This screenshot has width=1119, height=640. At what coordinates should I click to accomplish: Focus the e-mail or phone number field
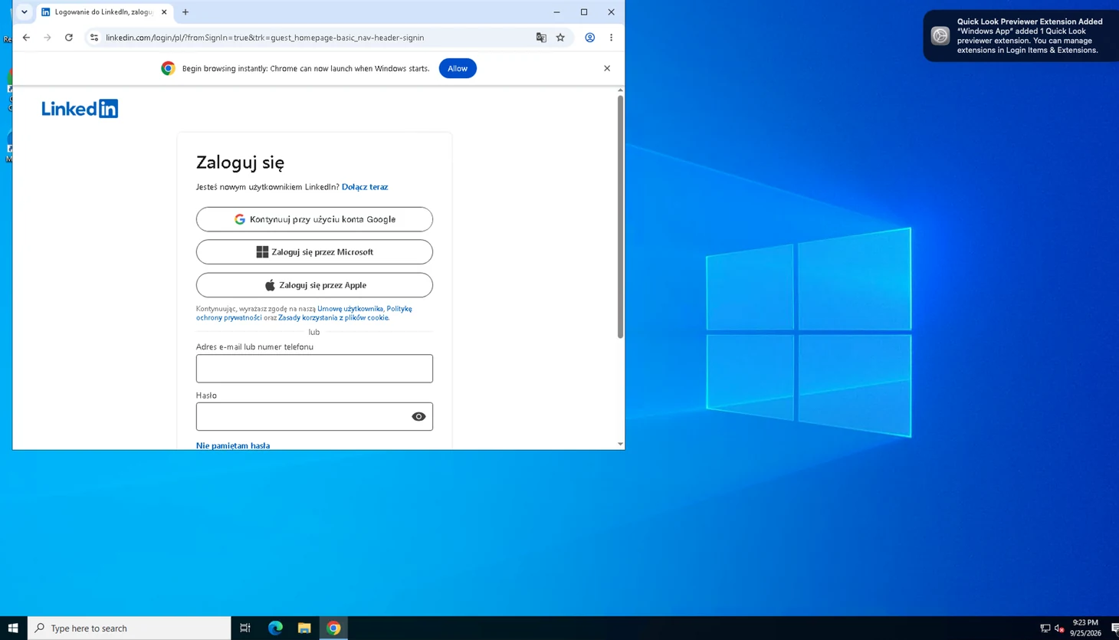click(x=314, y=369)
